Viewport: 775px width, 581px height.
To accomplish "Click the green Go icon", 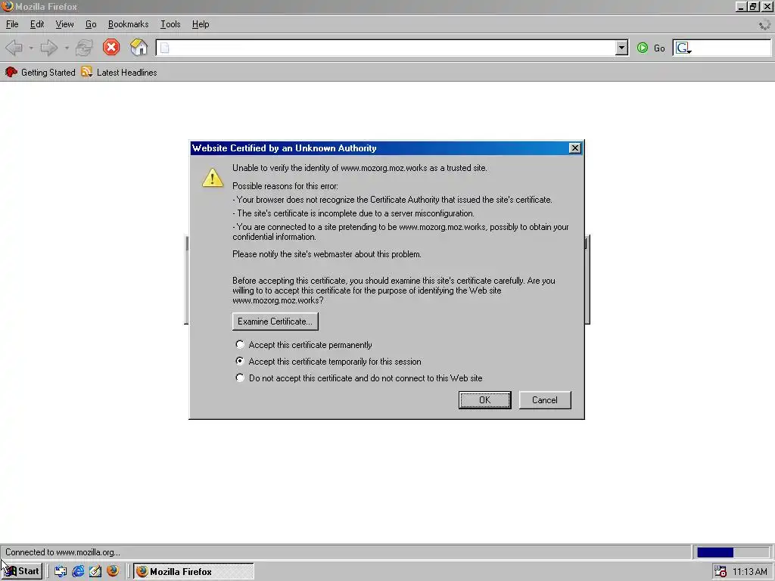I will [642, 48].
